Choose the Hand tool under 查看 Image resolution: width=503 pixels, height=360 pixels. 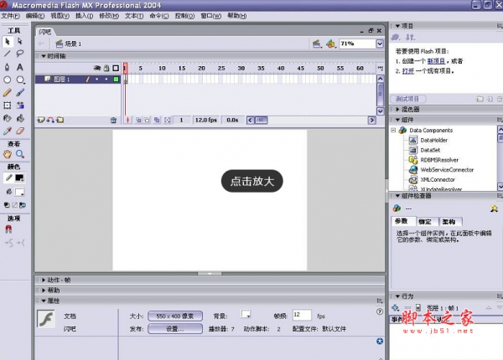[x=8, y=154]
